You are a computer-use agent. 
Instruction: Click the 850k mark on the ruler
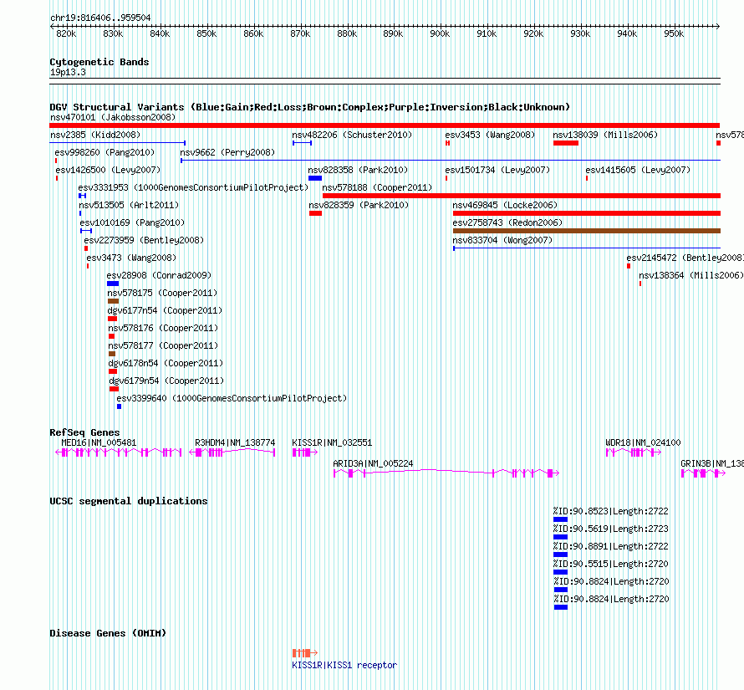pyautogui.click(x=206, y=33)
